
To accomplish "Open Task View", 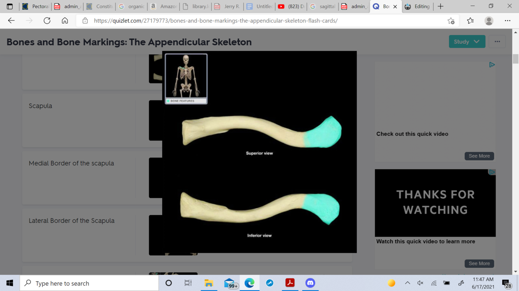I will [188, 283].
